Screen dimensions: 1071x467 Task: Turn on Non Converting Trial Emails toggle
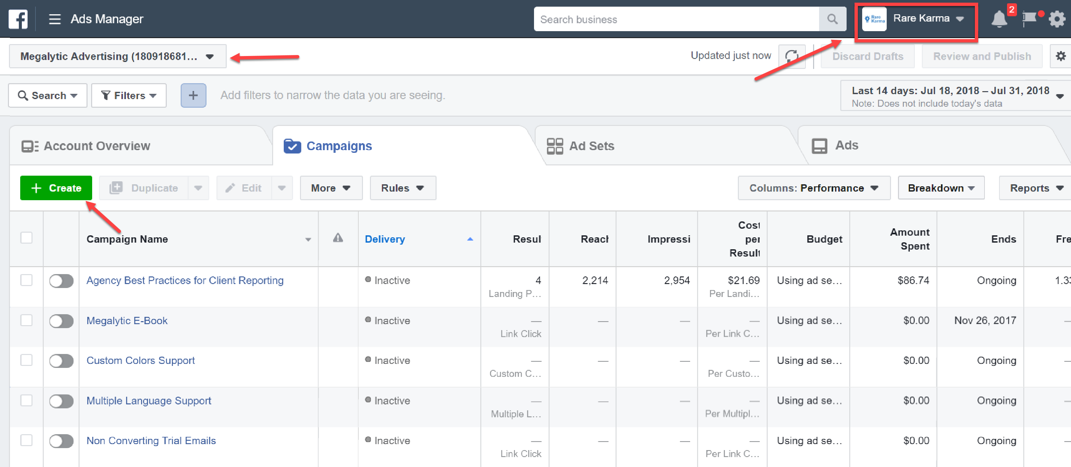coord(61,441)
